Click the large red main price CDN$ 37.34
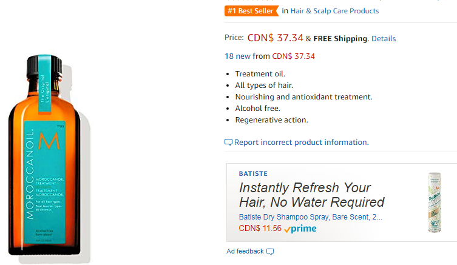This screenshot has height=265, width=457. (275, 38)
